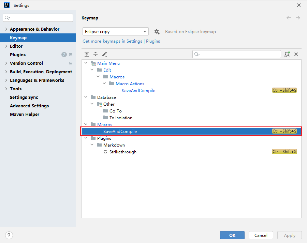Clear the keymap search filter
307x243 pixels.
296,54
